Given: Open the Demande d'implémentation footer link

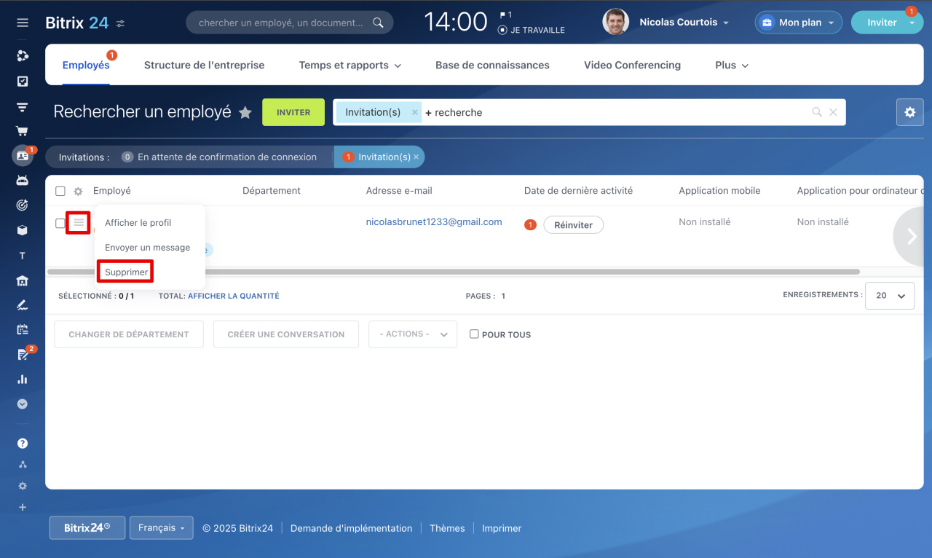Looking at the screenshot, I should pos(351,528).
